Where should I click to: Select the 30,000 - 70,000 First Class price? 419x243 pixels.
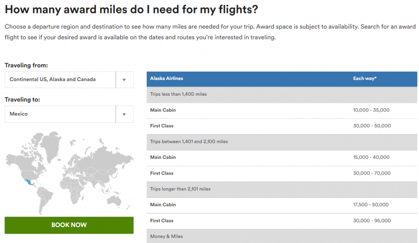click(x=371, y=173)
